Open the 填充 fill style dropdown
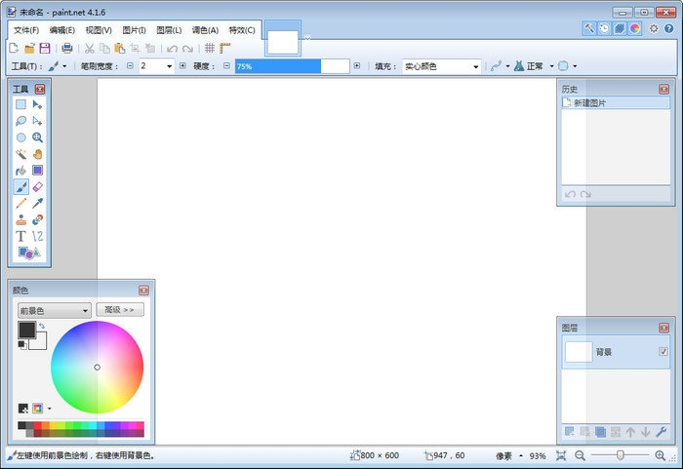This screenshot has width=683, height=469. 442,66
